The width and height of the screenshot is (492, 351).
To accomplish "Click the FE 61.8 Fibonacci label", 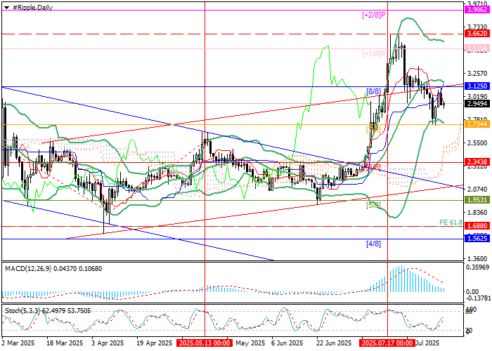I will 451,223.
